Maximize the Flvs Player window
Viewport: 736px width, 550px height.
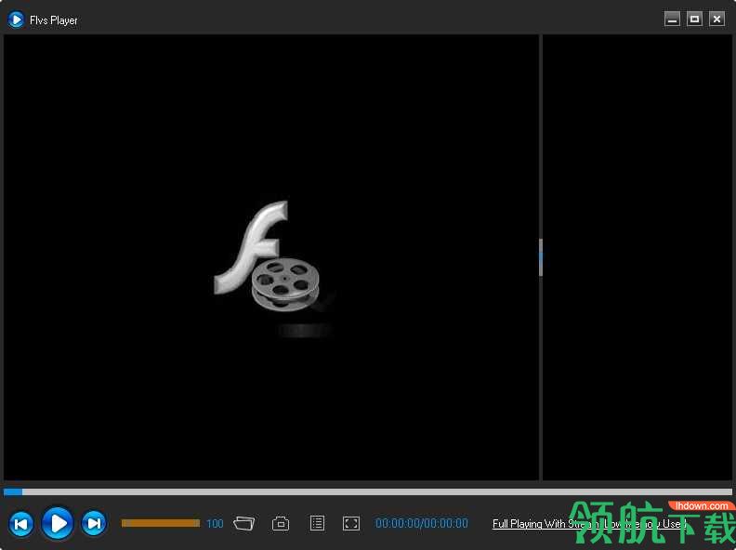695,20
